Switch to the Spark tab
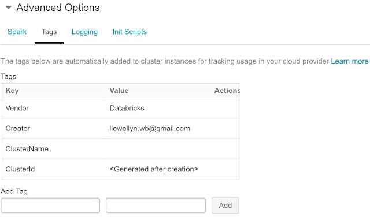 pyautogui.click(x=17, y=32)
